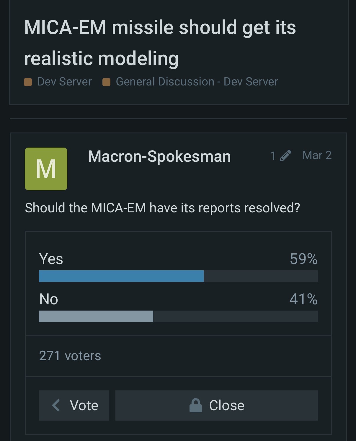Click the brown General Discussion category badge
Screen dimensions: 356x441
click(x=106, y=82)
